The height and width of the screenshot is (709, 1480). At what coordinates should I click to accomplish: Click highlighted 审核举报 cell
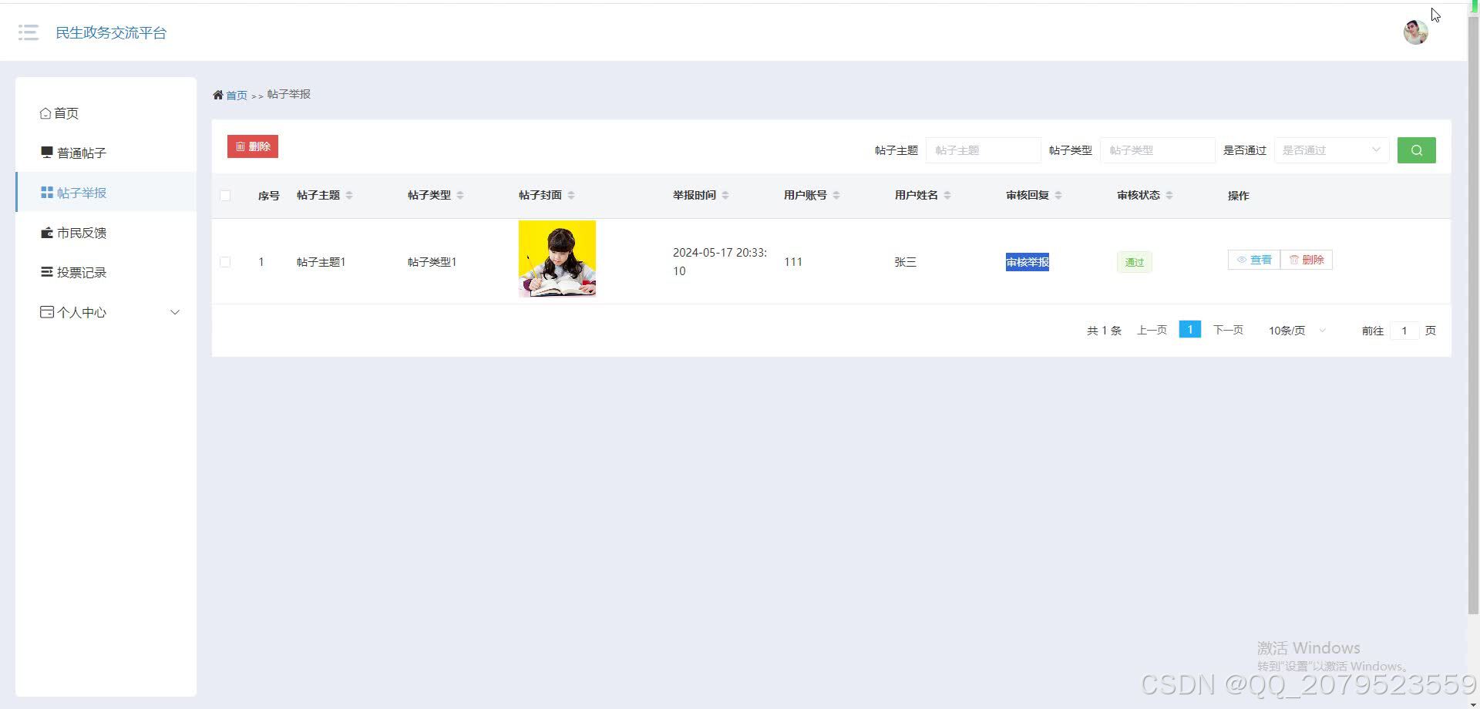[1028, 262]
